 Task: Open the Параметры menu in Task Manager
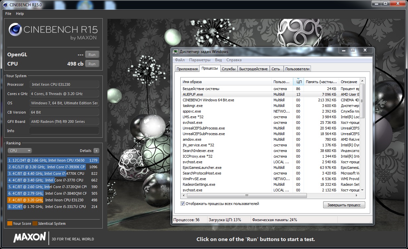[x=200, y=60]
